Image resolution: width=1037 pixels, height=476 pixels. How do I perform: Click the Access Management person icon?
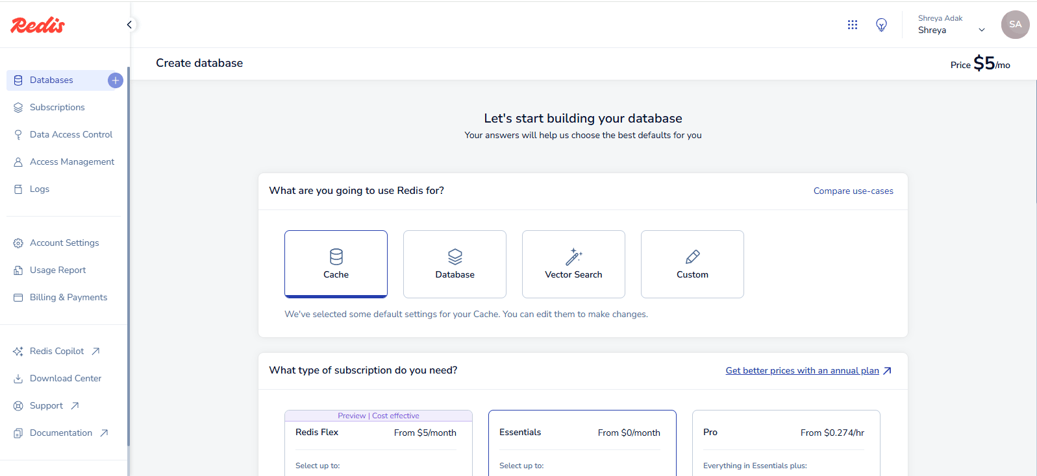[x=18, y=162]
